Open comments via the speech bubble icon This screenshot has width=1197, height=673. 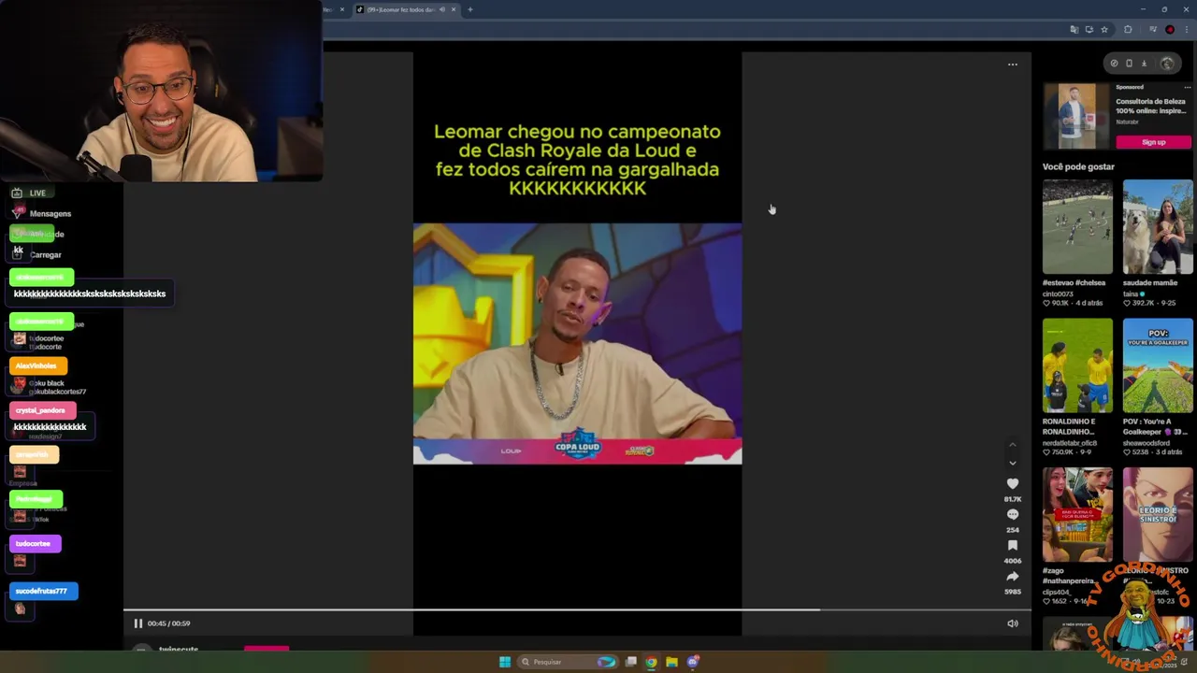click(1013, 515)
